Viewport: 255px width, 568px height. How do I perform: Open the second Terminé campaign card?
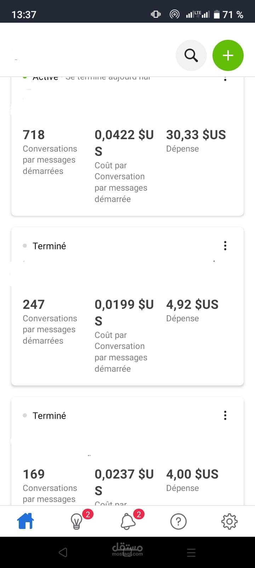(x=127, y=451)
